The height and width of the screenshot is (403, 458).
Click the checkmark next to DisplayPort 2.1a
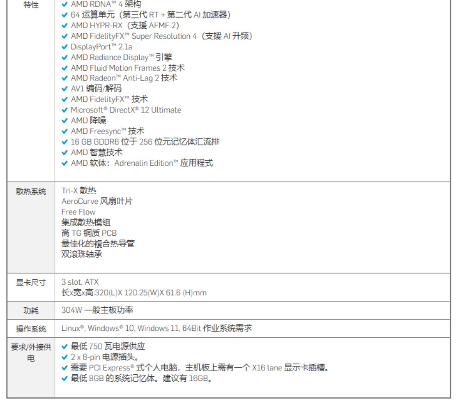[65, 47]
